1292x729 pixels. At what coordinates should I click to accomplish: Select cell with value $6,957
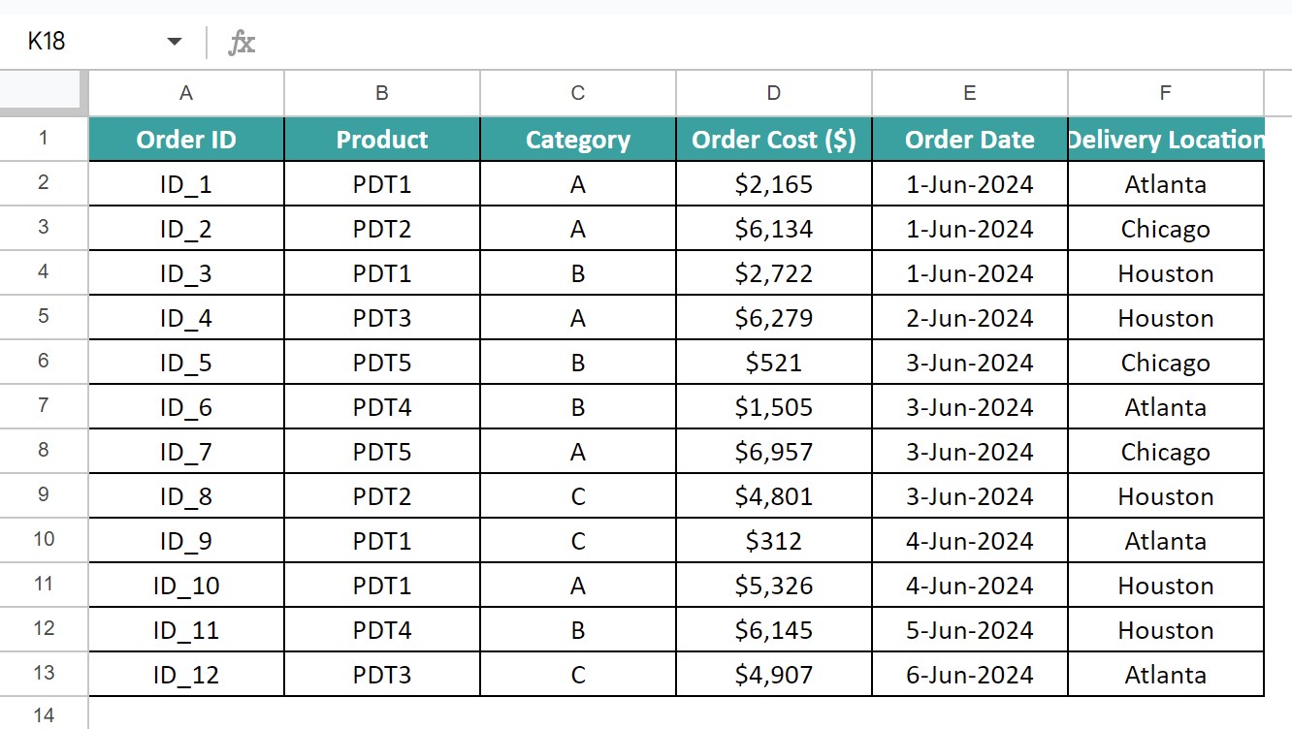(x=773, y=452)
